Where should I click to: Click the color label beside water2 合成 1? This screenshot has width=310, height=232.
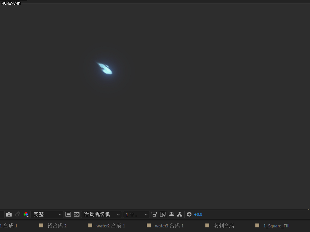click(90, 225)
